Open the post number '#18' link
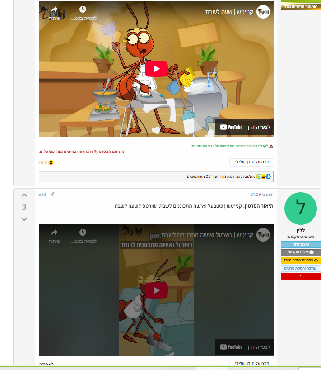The height and width of the screenshot is (370, 321). click(x=42, y=194)
